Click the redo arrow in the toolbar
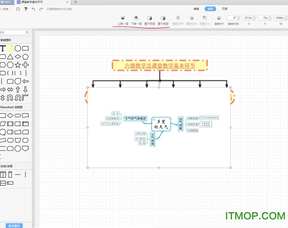This screenshot has width=288, height=228. [x=41, y=9]
